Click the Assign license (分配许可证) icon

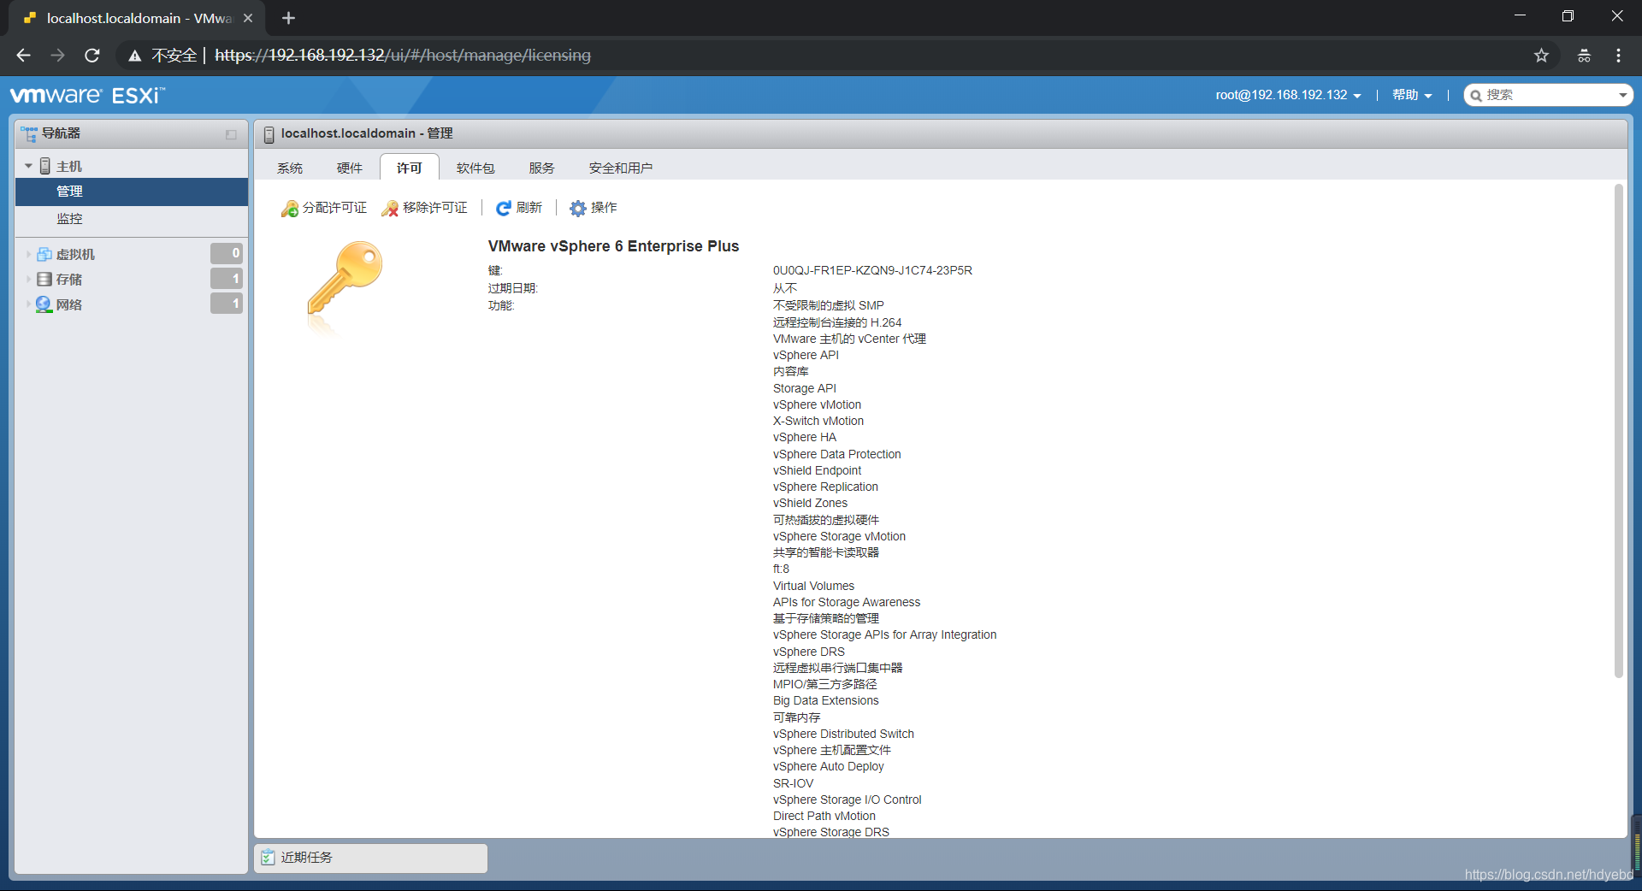point(290,209)
